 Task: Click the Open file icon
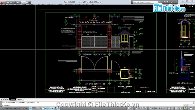(x=11, y=2)
